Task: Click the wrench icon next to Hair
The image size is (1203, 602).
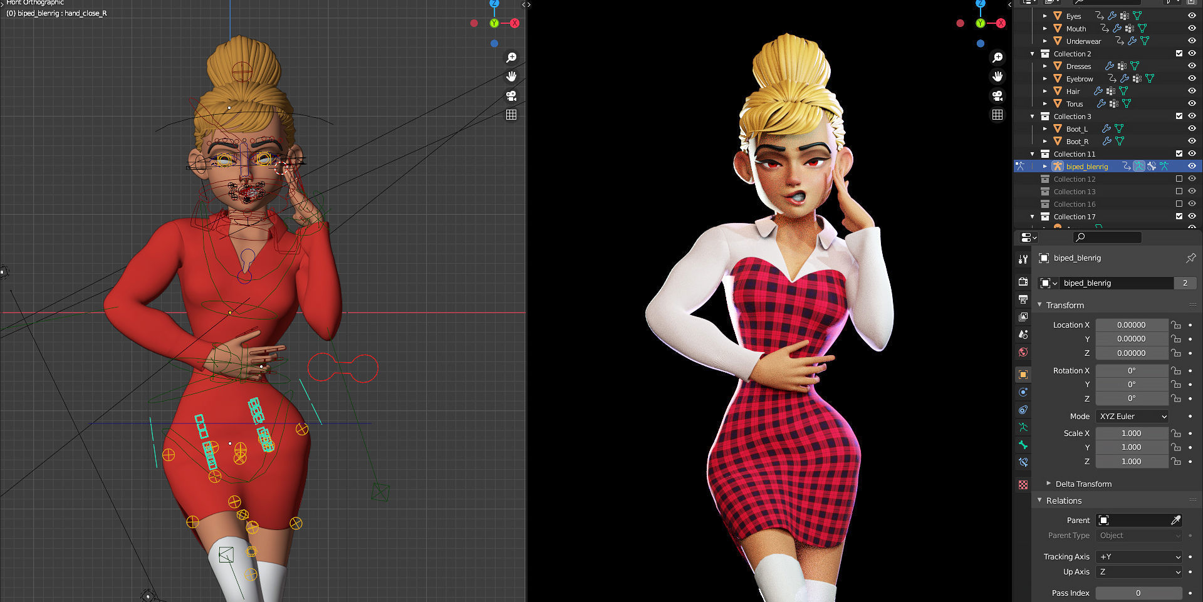Action: (x=1098, y=91)
